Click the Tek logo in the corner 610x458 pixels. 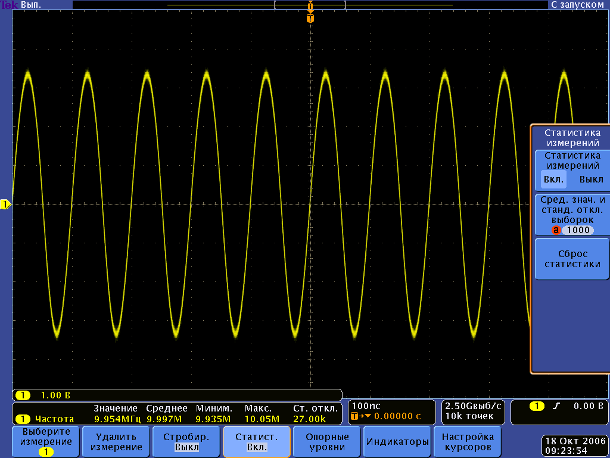[x=10, y=5]
